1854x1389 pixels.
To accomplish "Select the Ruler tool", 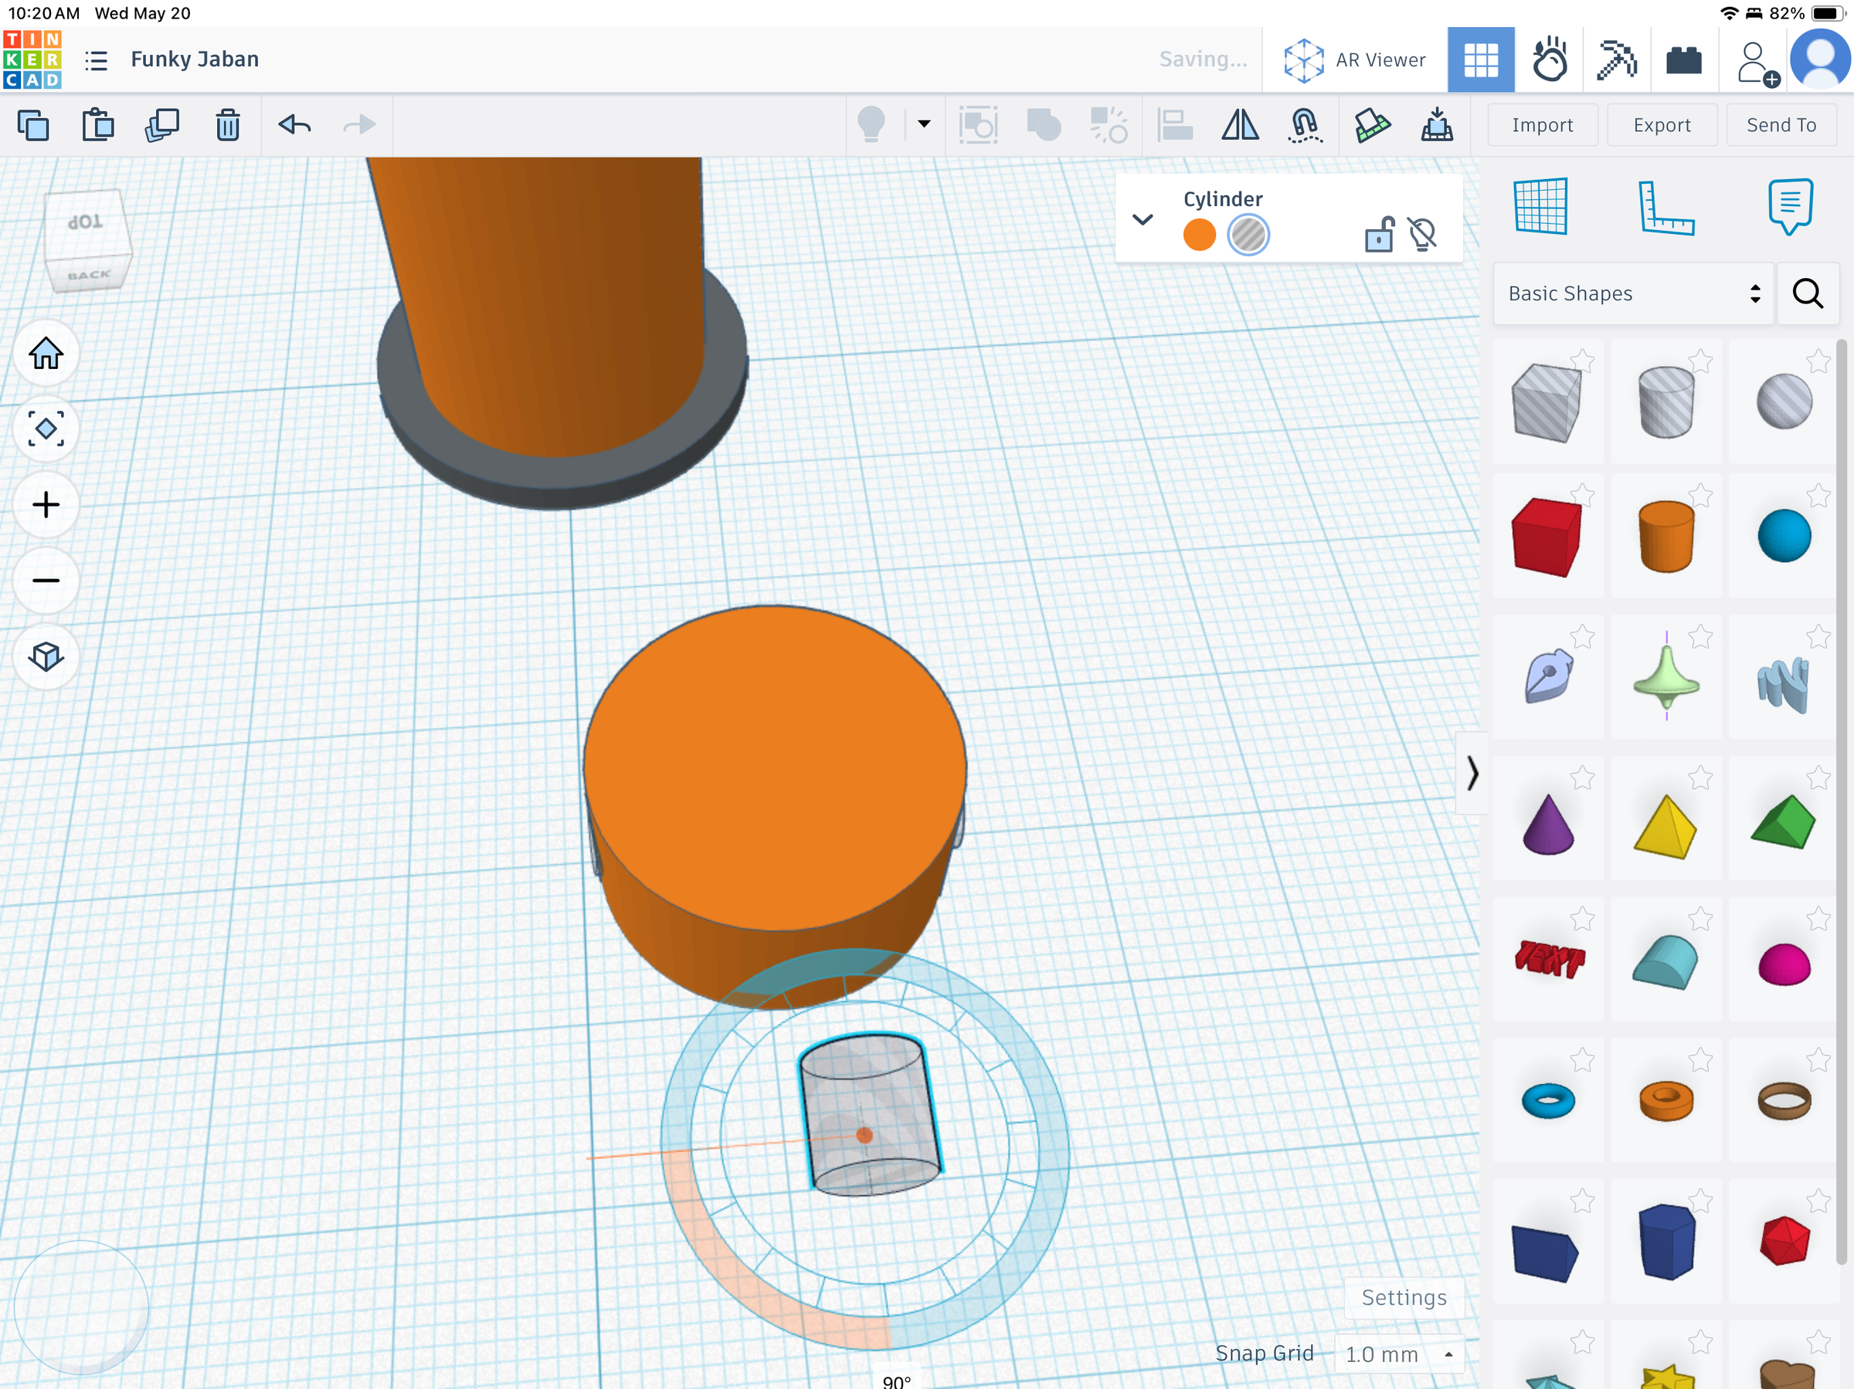I will tap(1666, 207).
